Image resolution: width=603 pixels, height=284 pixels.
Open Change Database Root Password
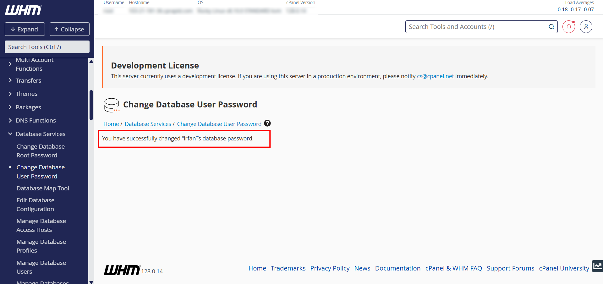pos(41,151)
